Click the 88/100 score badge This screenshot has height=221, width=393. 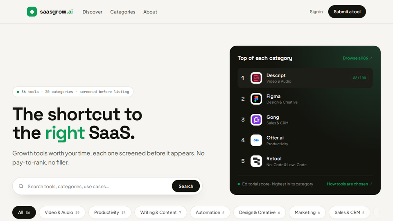click(359, 78)
